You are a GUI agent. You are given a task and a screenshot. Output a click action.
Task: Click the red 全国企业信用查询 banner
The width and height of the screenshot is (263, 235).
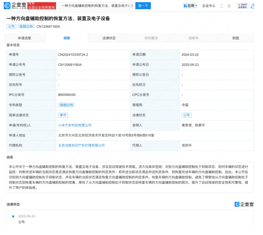(x=42, y=6)
